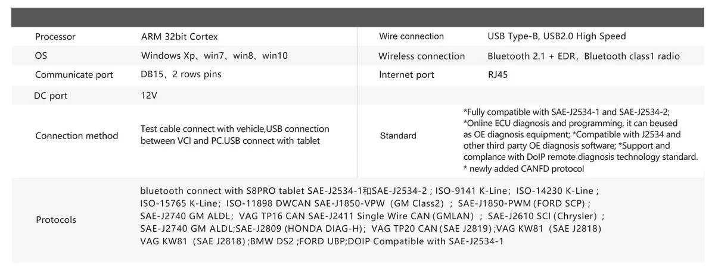Click the Standard row label
The height and width of the screenshot is (271, 715).
pyautogui.click(x=398, y=135)
